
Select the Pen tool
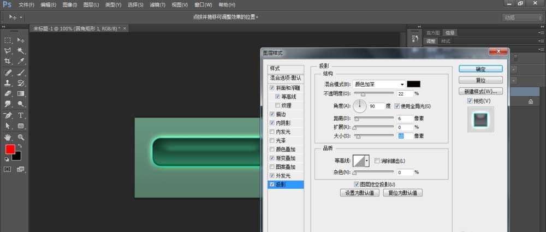click(x=8, y=115)
